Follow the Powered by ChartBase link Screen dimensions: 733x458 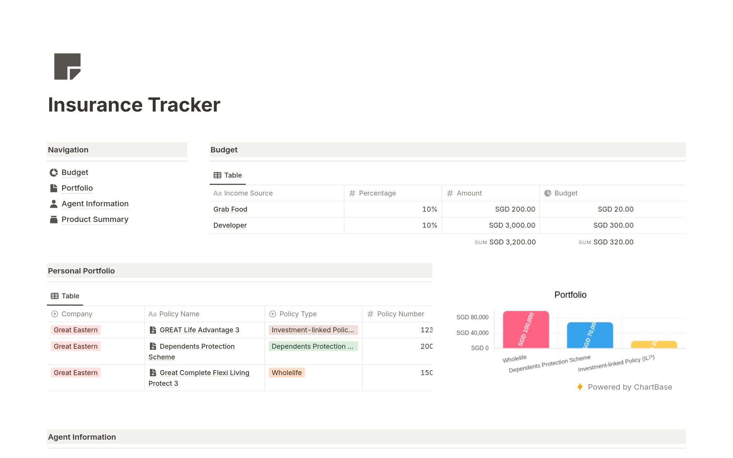pos(630,387)
